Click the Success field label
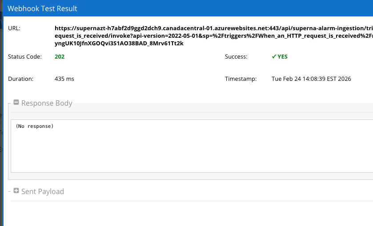 coord(236,57)
